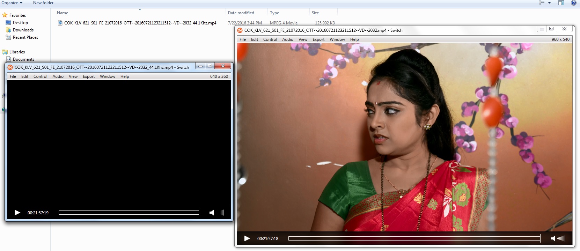Click the Favorites star icon
Image resolution: width=580 pixels, height=251 pixels.
pyautogui.click(x=5, y=15)
